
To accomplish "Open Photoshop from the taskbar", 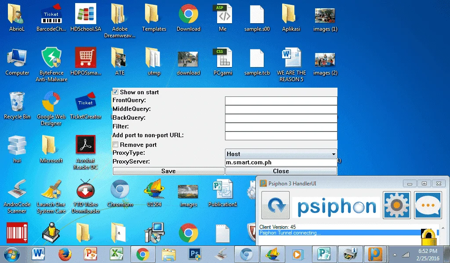I will point(195,254).
